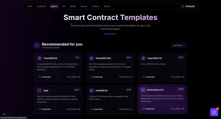Screen dimensions: 221x119
Task: Click the TokenERC20 card title
Action: click(x=50, y=58)
